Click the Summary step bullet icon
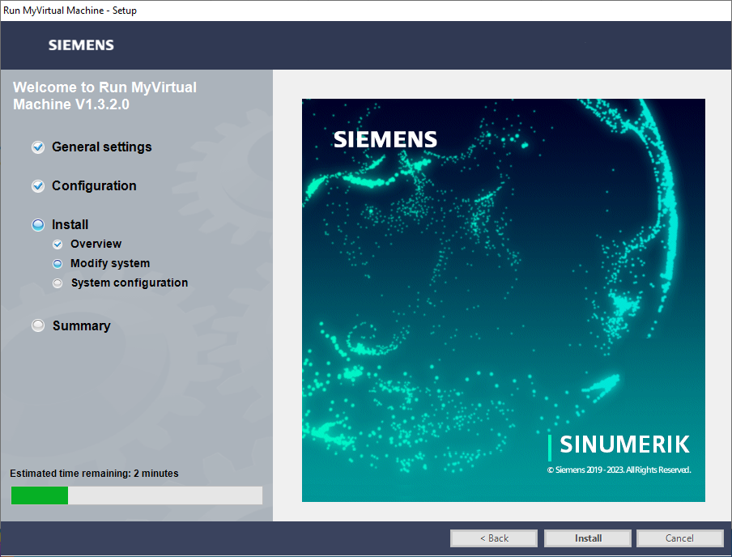This screenshot has width=732, height=557. [x=38, y=325]
